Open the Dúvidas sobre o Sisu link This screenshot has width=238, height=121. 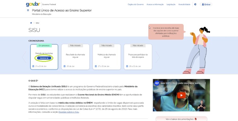click(69, 112)
